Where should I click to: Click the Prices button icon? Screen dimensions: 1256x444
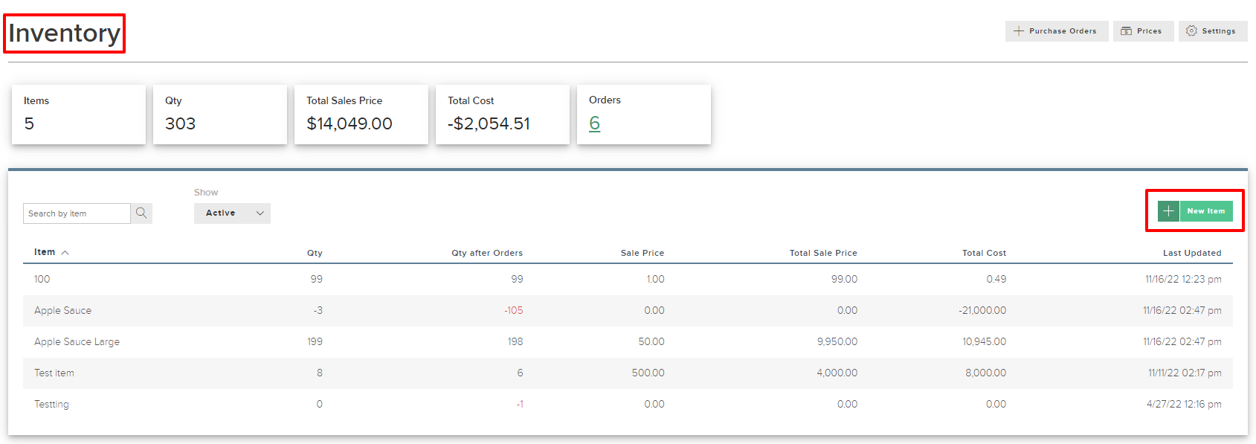pyautogui.click(x=1126, y=31)
